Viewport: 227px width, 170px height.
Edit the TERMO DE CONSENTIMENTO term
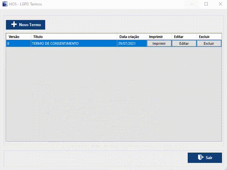pyautogui.click(x=184, y=43)
